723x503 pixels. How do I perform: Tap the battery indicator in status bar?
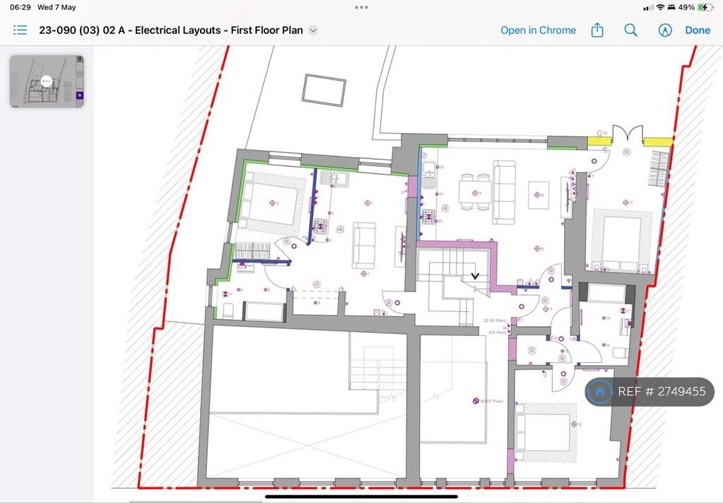[705, 7]
